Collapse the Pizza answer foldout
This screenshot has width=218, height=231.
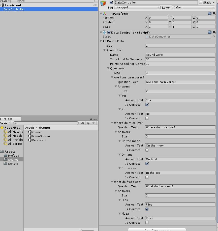[119, 213]
